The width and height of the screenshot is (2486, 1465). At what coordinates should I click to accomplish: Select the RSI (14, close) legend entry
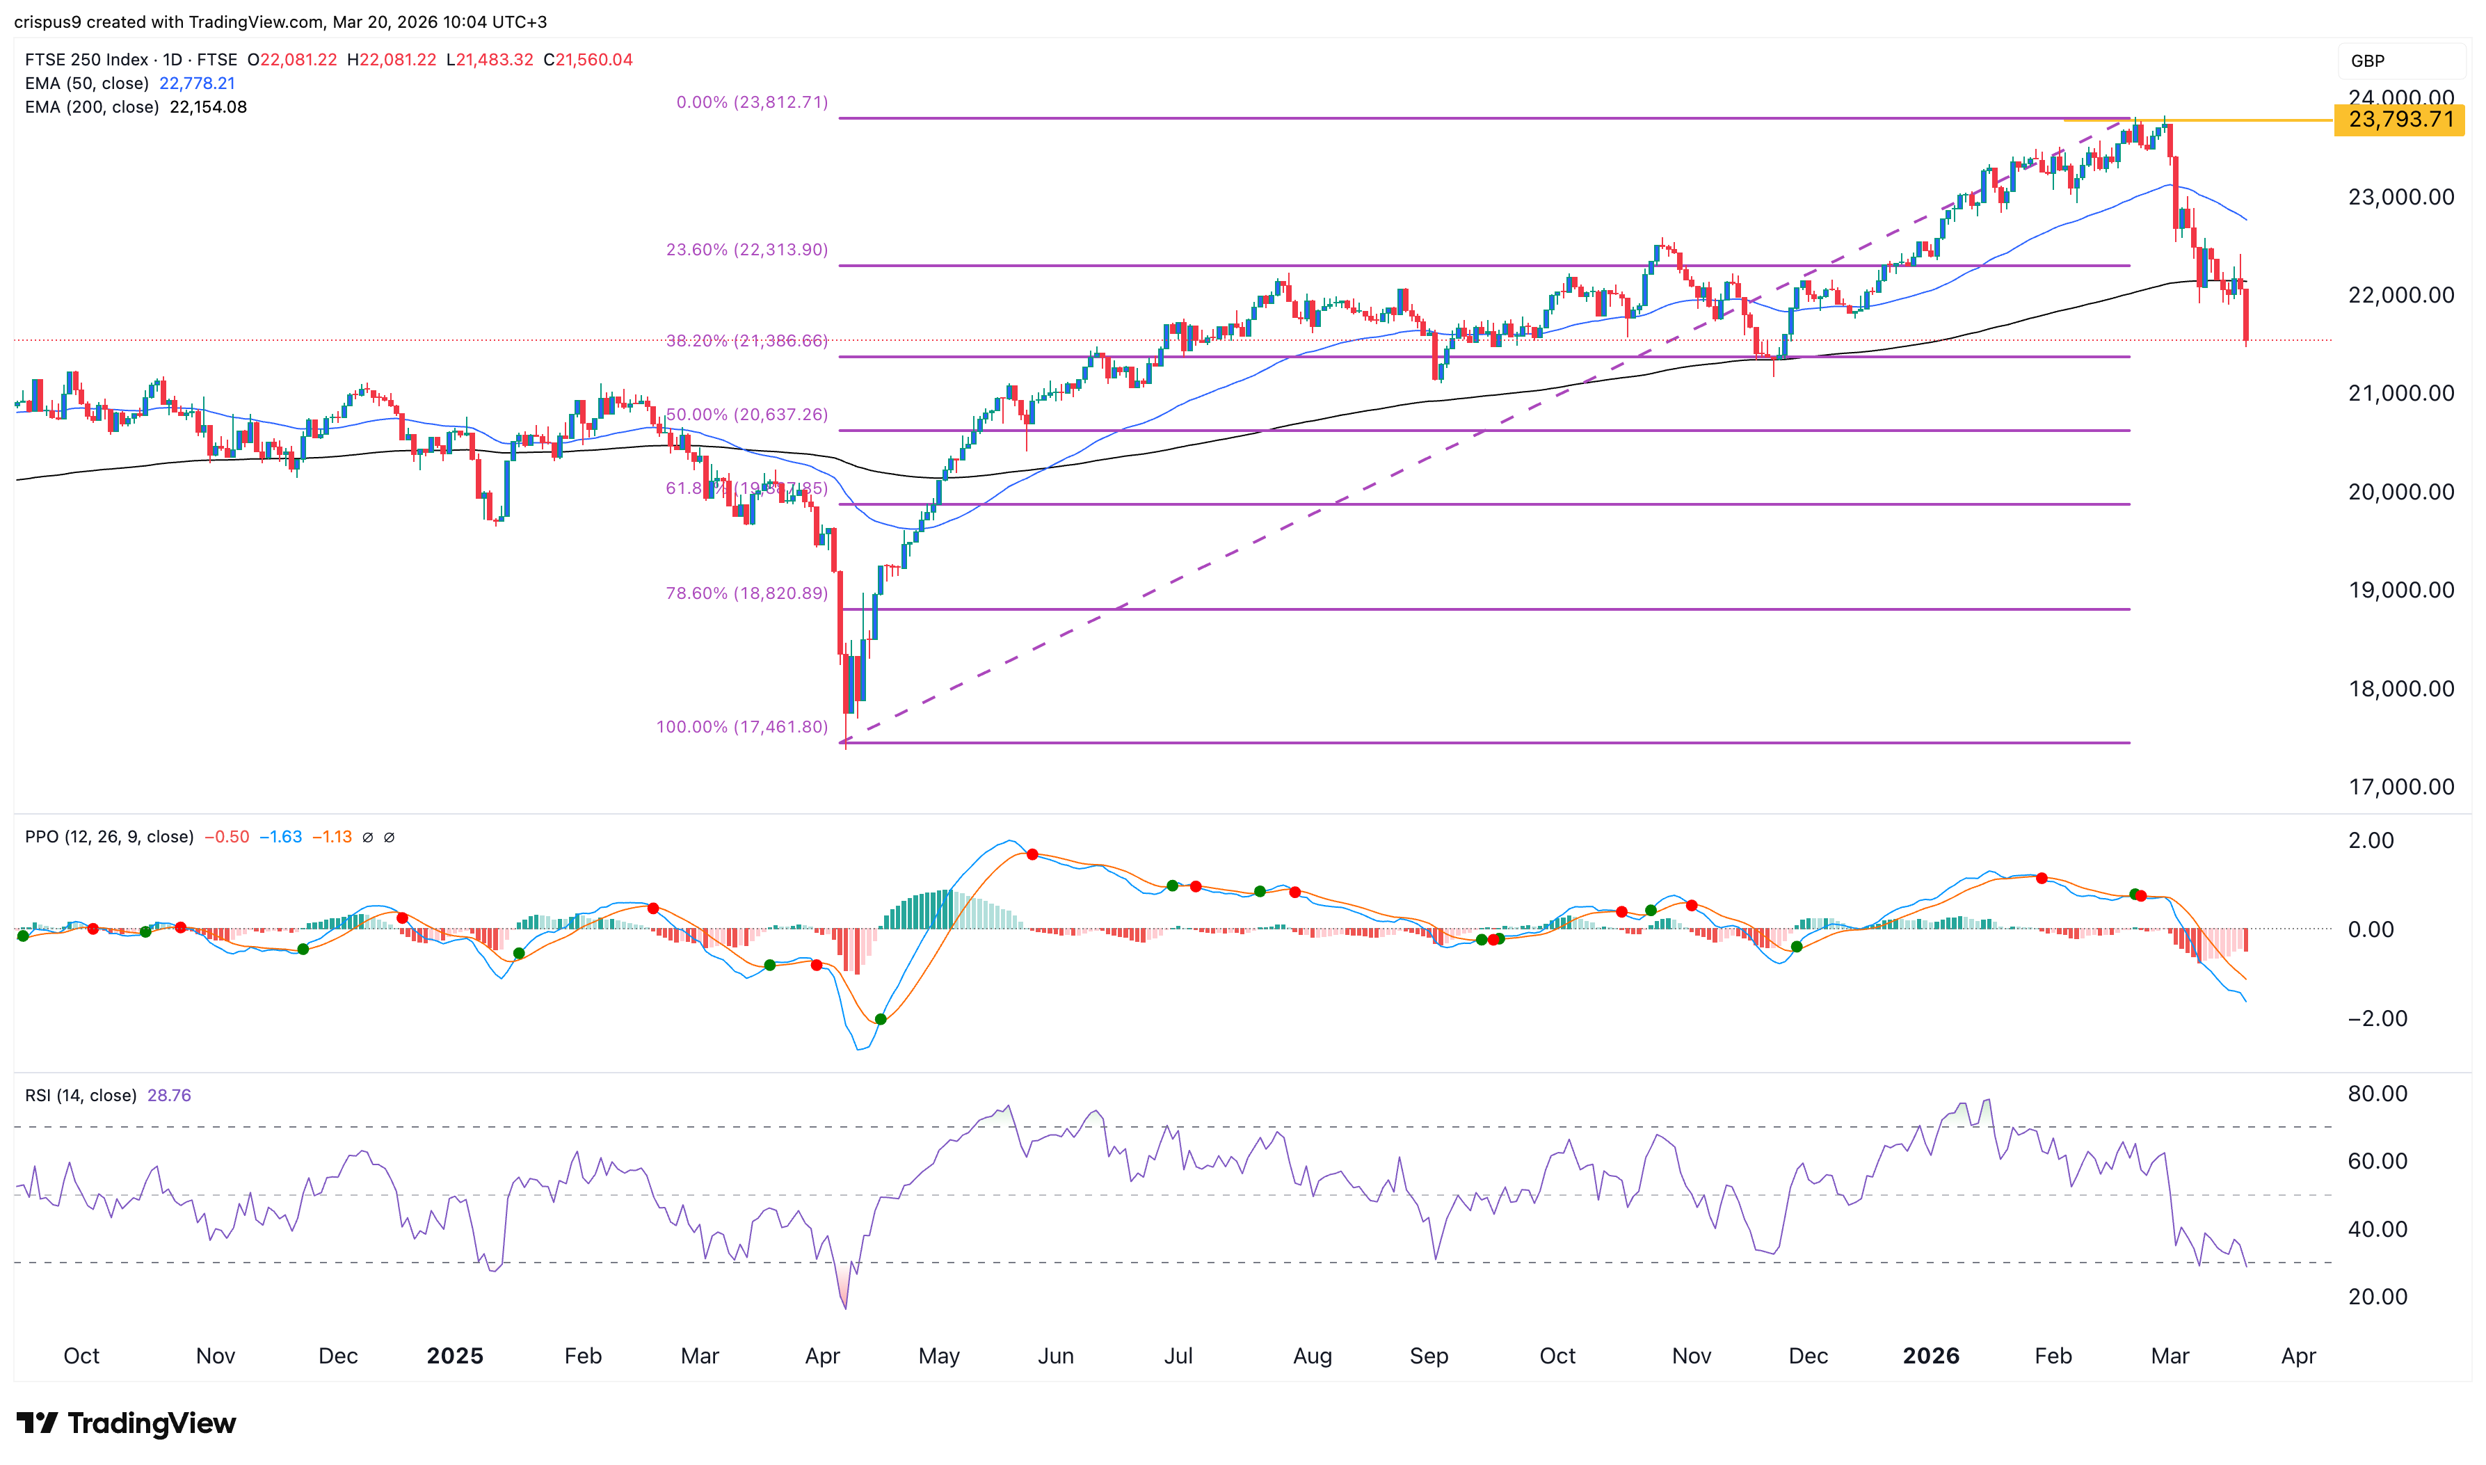81,1095
